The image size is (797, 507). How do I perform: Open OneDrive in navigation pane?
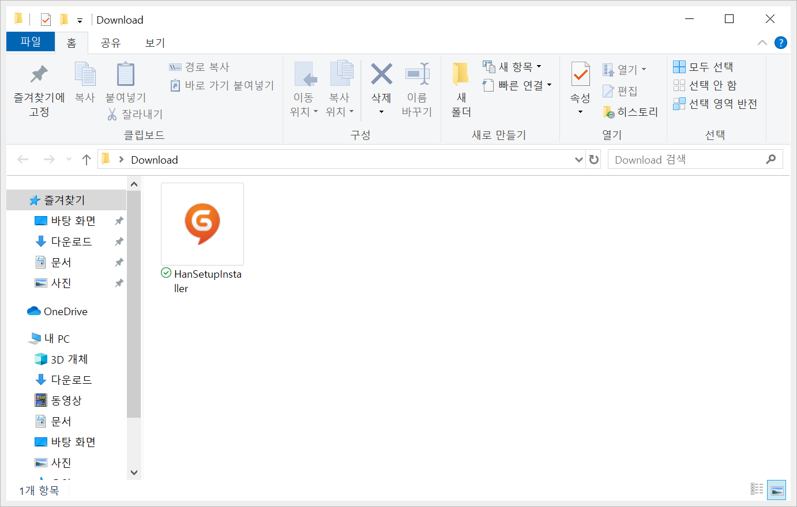pyautogui.click(x=66, y=311)
